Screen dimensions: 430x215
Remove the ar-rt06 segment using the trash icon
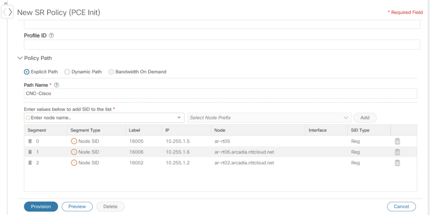(397, 152)
